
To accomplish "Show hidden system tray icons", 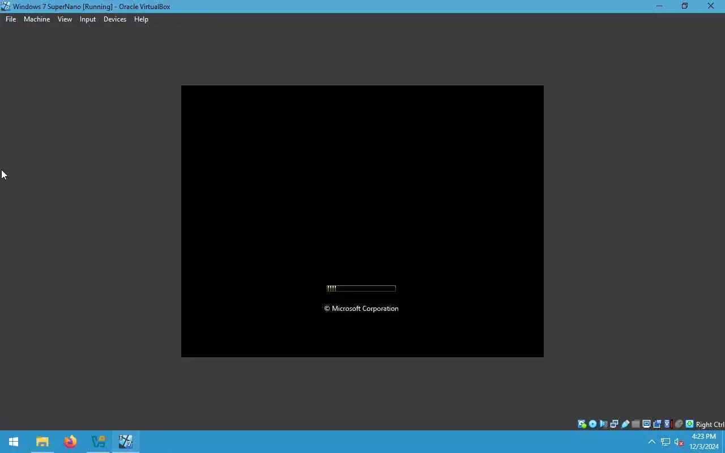I will click(652, 442).
